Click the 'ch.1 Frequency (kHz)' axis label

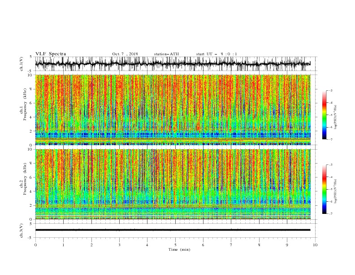tap(23, 104)
